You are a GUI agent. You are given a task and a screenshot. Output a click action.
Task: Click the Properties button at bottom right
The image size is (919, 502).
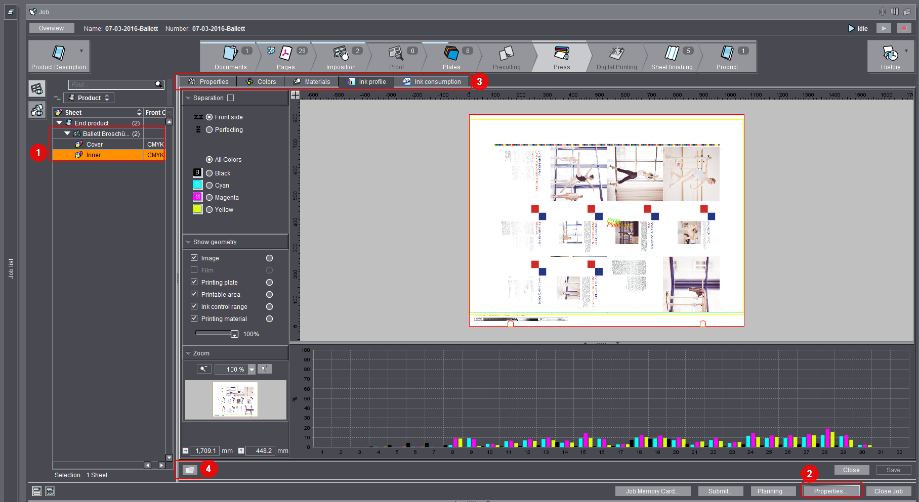tap(831, 490)
